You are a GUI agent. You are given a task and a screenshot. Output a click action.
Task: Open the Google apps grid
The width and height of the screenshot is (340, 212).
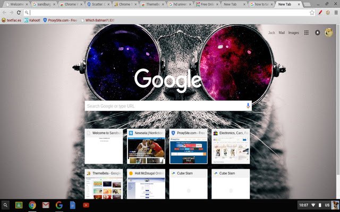pyautogui.click(x=306, y=33)
